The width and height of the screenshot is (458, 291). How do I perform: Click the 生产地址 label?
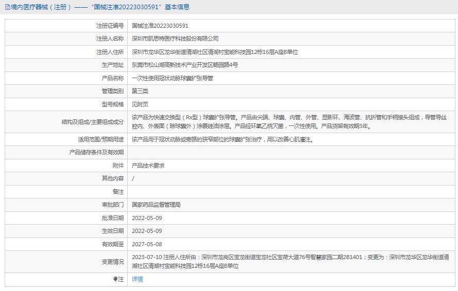click(113, 65)
